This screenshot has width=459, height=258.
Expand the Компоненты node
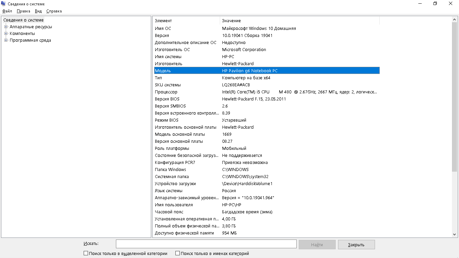point(6,34)
